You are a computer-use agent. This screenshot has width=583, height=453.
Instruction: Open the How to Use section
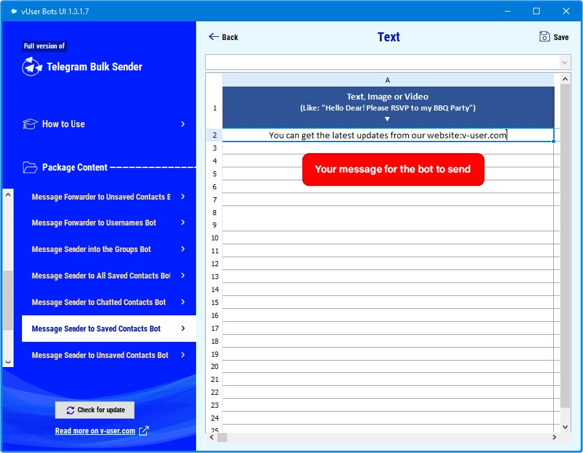pos(104,124)
